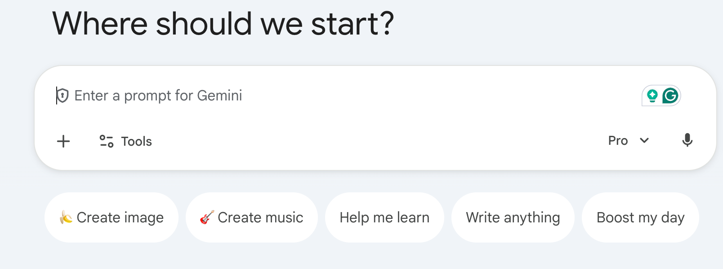Open the Tools menu label
Screen dimensions: 723x269
(136, 142)
